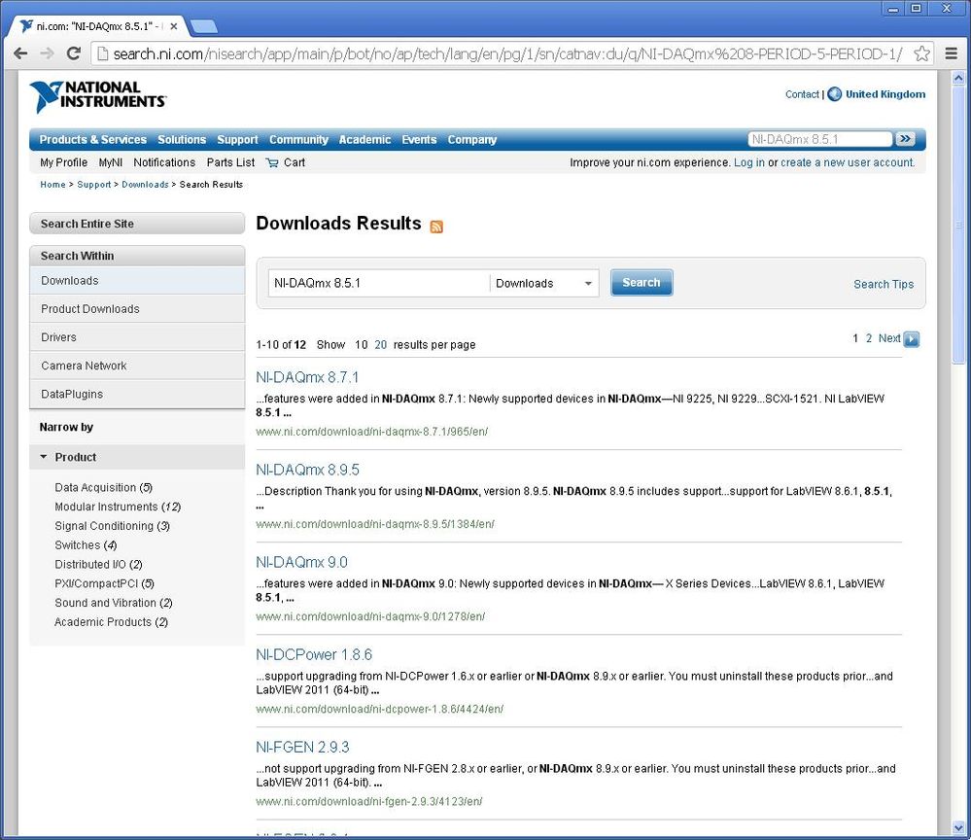971x840 pixels.
Task: Open the NI-DAQmx 8.7.1 result
Action: [307, 377]
